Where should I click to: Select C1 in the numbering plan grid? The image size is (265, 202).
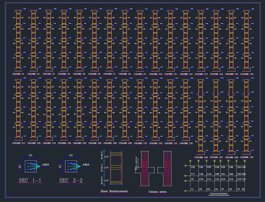(192, 189)
